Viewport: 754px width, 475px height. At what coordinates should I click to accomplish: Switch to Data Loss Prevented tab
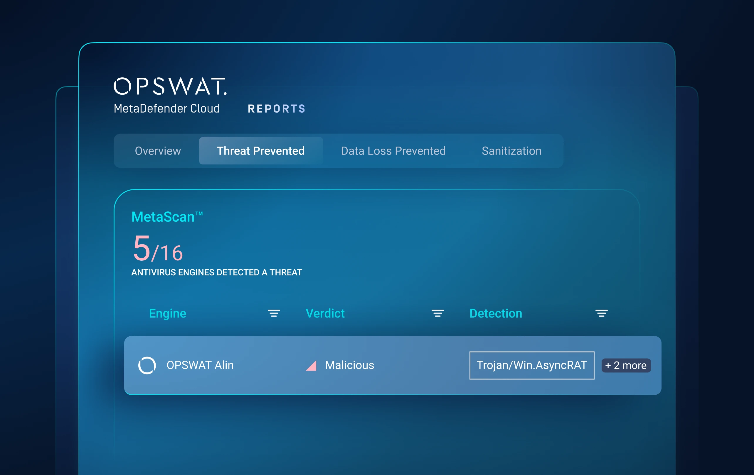coord(393,151)
